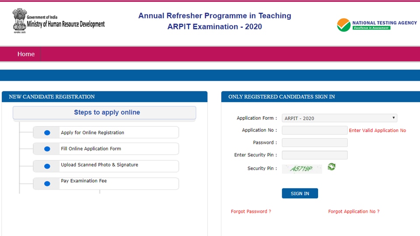
Task: Click the blue bullet beside Pay Examination Fee
Action: 47,184
